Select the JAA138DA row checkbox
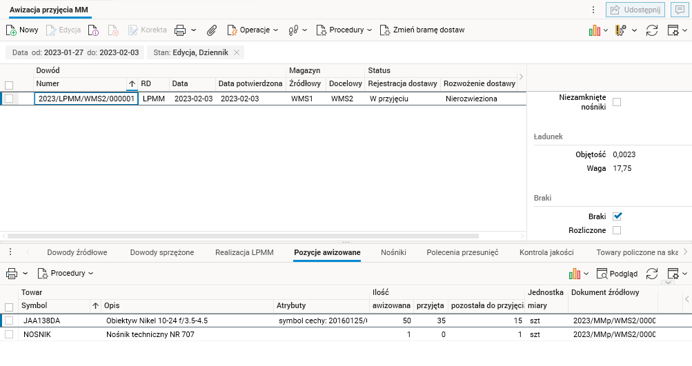Viewport: 692px width, 366px height. (x=9, y=321)
